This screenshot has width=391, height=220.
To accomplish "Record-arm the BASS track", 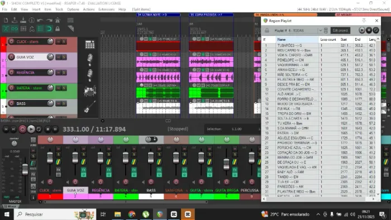I will click(x=11, y=103).
